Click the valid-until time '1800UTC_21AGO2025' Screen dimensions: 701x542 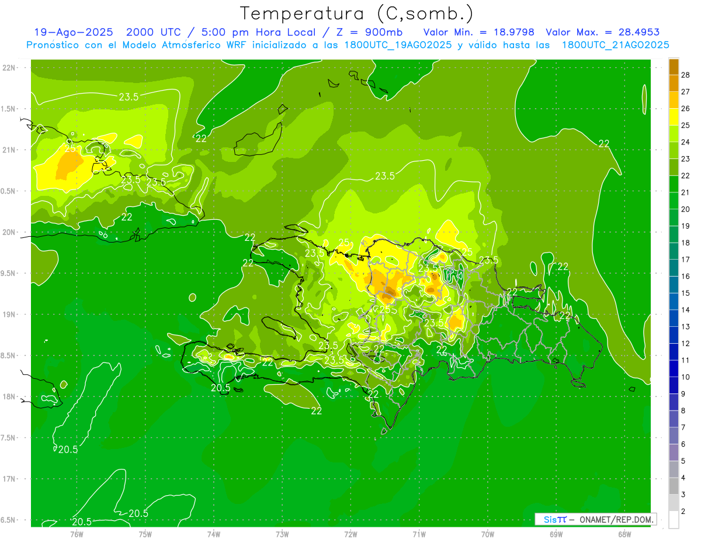coord(615,45)
